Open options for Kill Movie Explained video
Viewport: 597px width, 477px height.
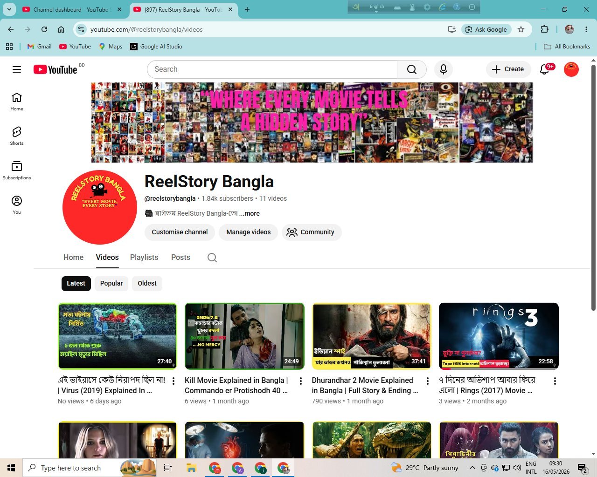[301, 381]
